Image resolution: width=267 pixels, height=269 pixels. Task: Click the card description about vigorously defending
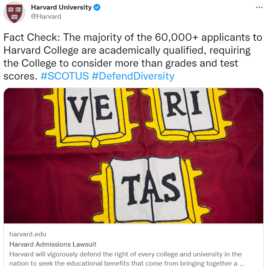125,254
